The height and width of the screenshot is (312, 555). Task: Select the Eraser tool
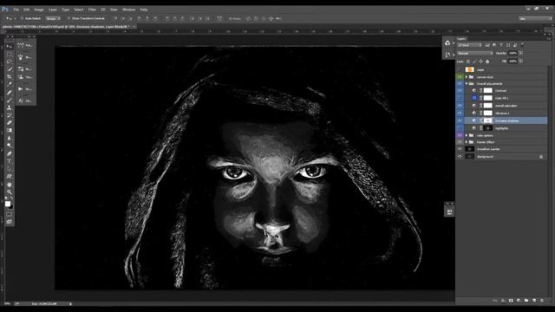pyautogui.click(x=10, y=123)
